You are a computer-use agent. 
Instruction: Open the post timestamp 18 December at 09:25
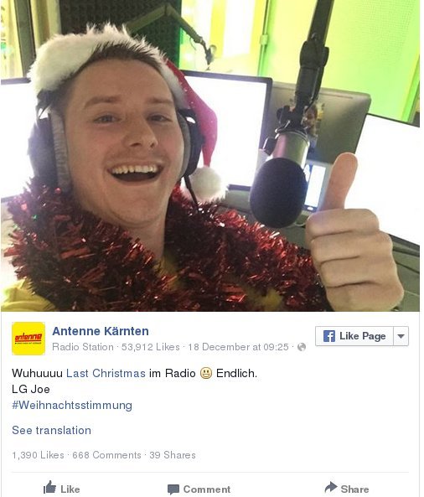coord(238,347)
